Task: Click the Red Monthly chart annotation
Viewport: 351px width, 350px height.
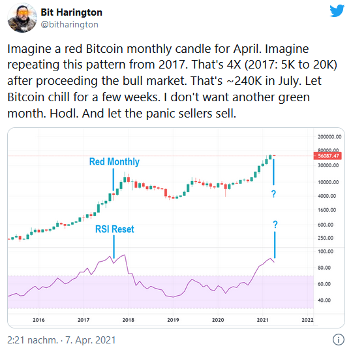Action: tap(114, 161)
